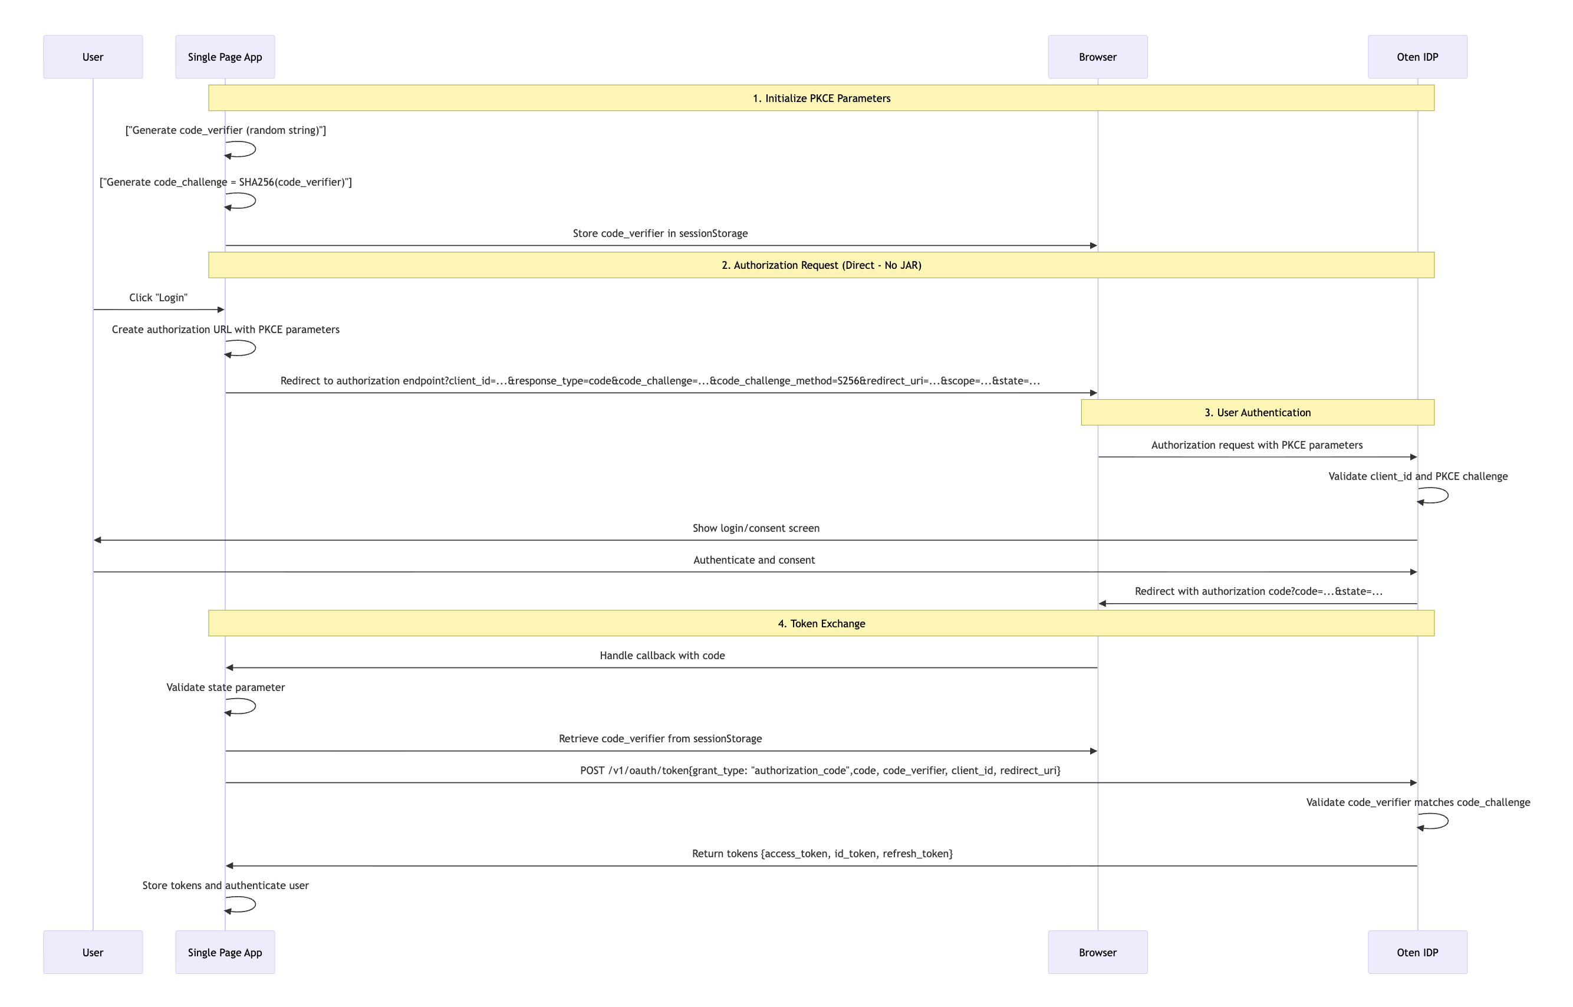Select the "1. Initialize PKCE Parameters" note
The width and height of the screenshot is (1573, 1007).
821,98
